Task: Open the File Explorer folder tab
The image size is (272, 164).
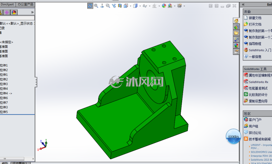Action: [x=236, y=33]
